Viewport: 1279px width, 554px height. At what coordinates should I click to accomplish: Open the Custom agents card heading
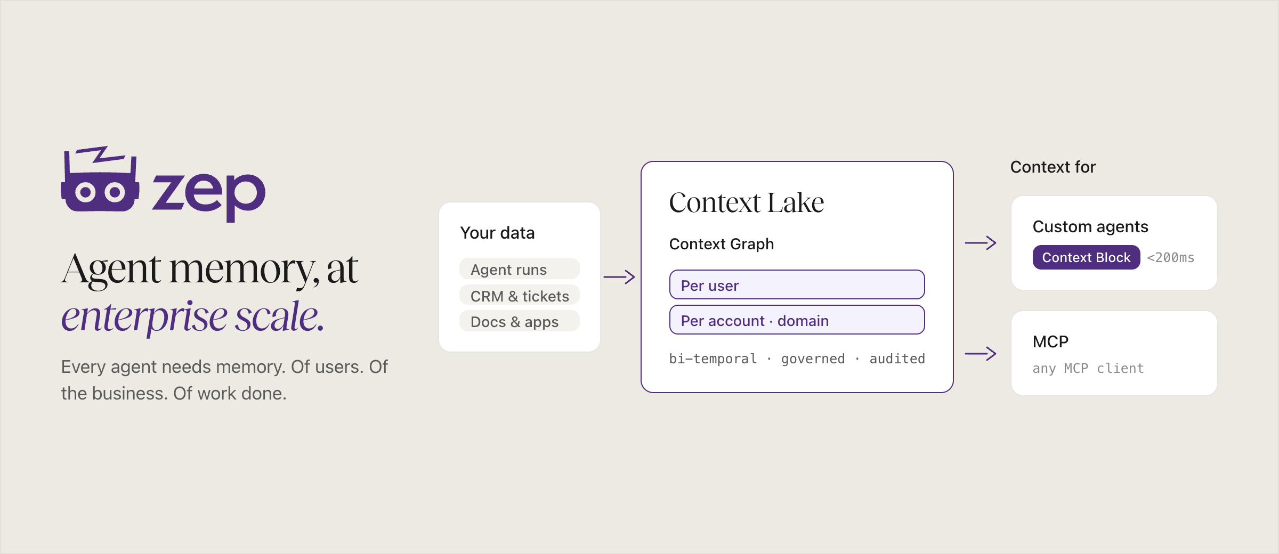click(x=1090, y=227)
